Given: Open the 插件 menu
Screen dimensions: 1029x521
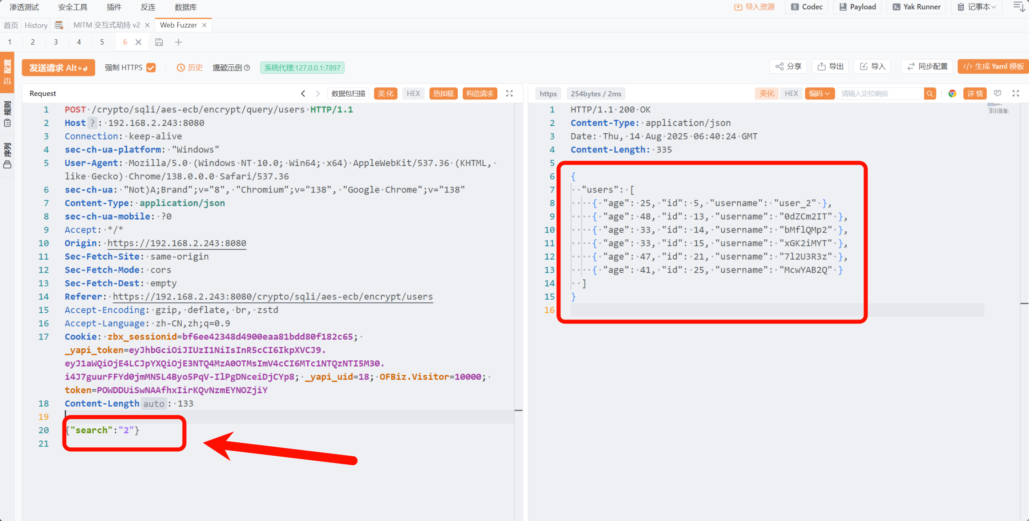Looking at the screenshot, I should pos(114,7).
